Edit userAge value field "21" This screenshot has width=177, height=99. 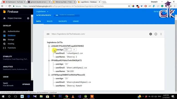click(x=67, y=50)
